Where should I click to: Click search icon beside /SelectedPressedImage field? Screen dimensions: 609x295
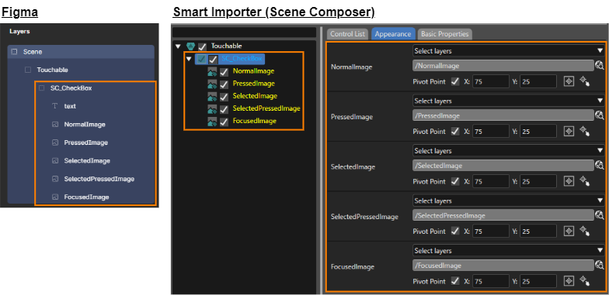click(x=600, y=215)
